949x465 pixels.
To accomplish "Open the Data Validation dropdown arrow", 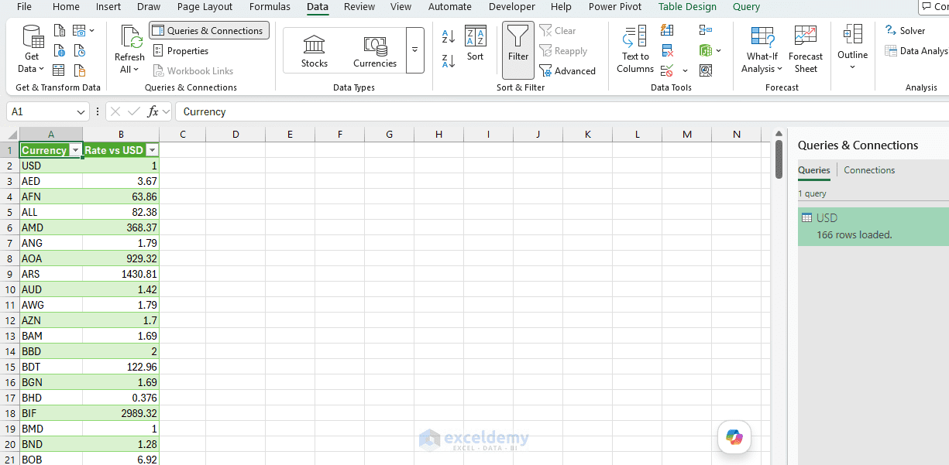I will point(685,71).
